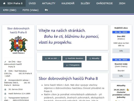The height and width of the screenshot is (101, 134).
Task: Open the JSDH menu item
Action: click(x=122, y=3)
